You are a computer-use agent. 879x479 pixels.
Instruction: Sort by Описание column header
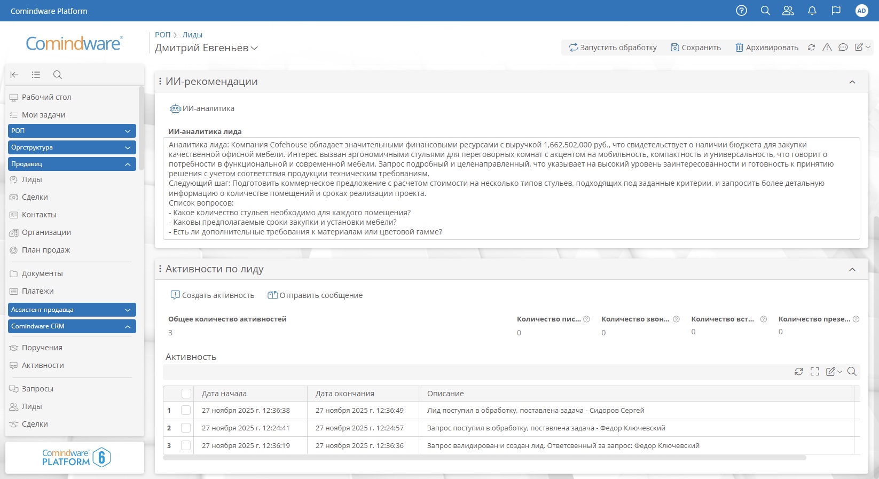click(x=637, y=394)
